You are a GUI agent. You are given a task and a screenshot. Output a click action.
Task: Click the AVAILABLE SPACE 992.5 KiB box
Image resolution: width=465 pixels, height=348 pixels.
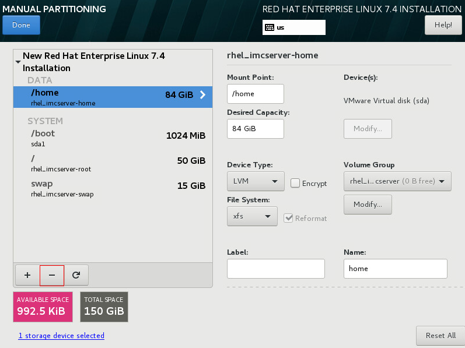click(43, 307)
